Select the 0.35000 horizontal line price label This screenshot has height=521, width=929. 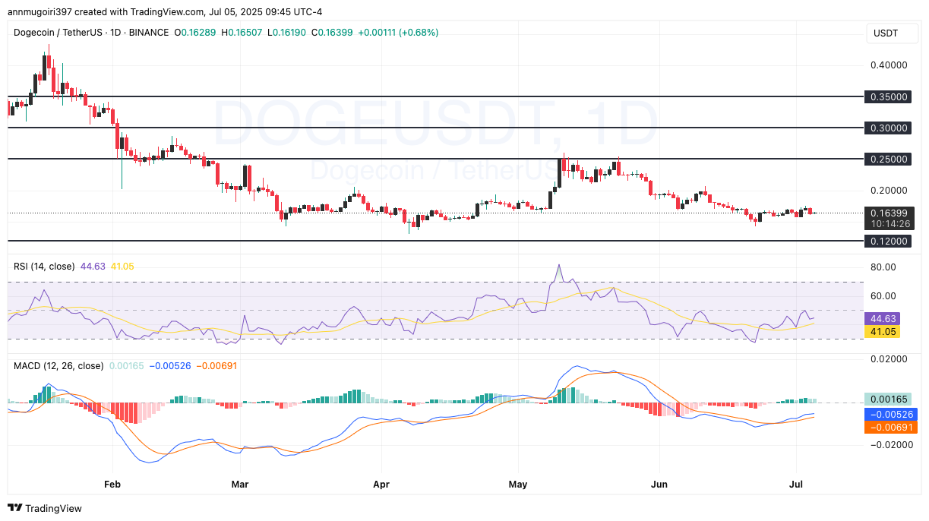click(889, 97)
